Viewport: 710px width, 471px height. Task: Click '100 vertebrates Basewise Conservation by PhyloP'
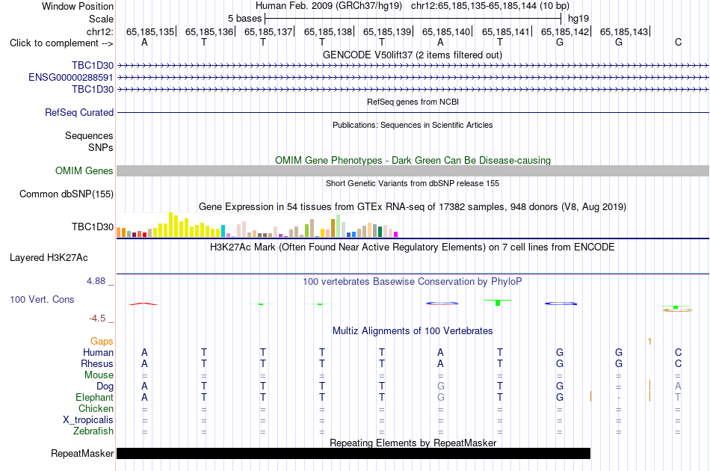tap(413, 282)
